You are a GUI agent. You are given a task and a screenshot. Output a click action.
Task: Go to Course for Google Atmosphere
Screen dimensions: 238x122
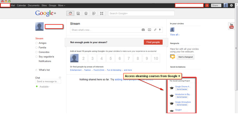[x=182, y=105]
